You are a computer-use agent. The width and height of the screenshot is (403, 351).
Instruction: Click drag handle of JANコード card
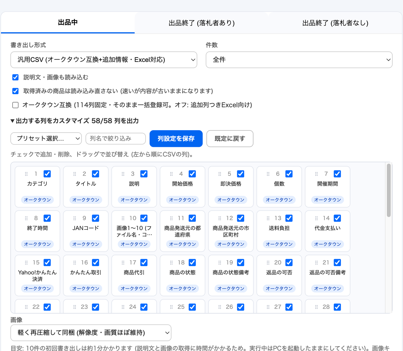click(75, 218)
